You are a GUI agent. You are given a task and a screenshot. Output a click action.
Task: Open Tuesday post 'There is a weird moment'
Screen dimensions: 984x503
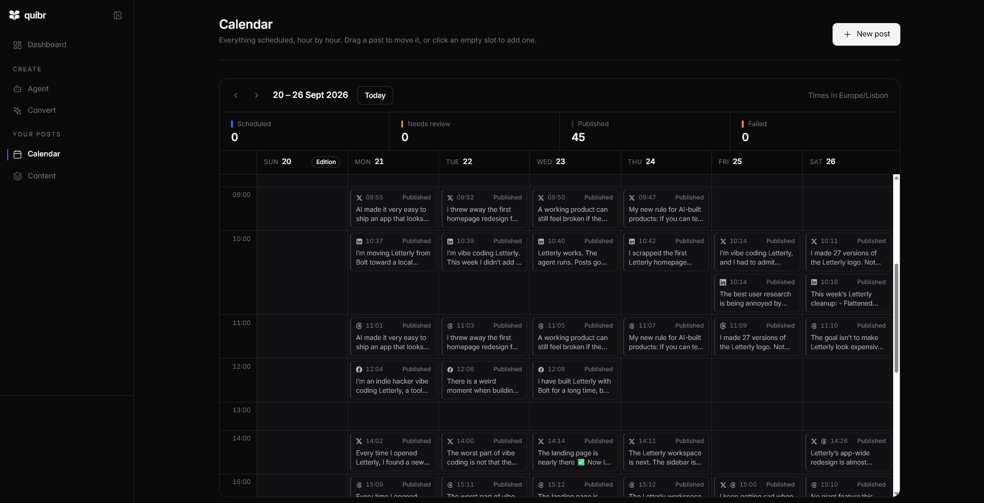484,380
